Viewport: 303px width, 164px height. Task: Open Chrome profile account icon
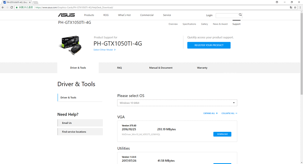point(277,2)
